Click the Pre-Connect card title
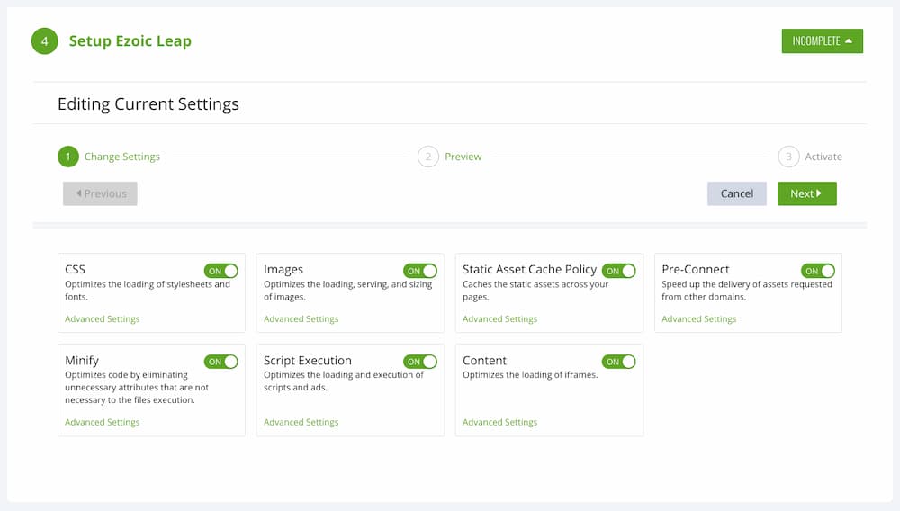 point(696,270)
